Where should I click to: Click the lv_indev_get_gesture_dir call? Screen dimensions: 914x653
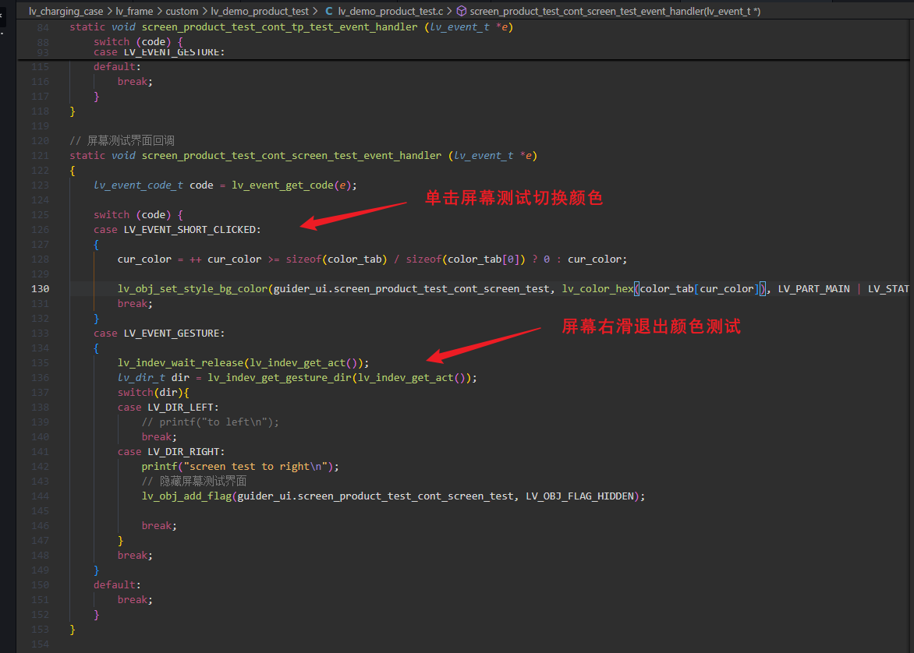pos(279,377)
